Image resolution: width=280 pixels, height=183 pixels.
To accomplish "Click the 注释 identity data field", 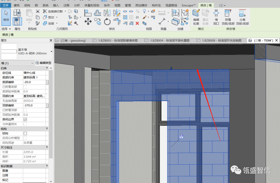I will pyautogui.click(x=34, y=175).
